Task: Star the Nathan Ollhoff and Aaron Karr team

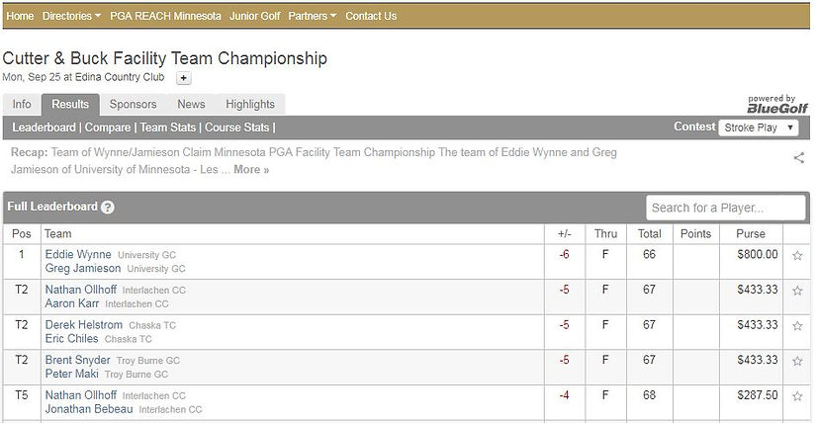Action: click(x=797, y=291)
